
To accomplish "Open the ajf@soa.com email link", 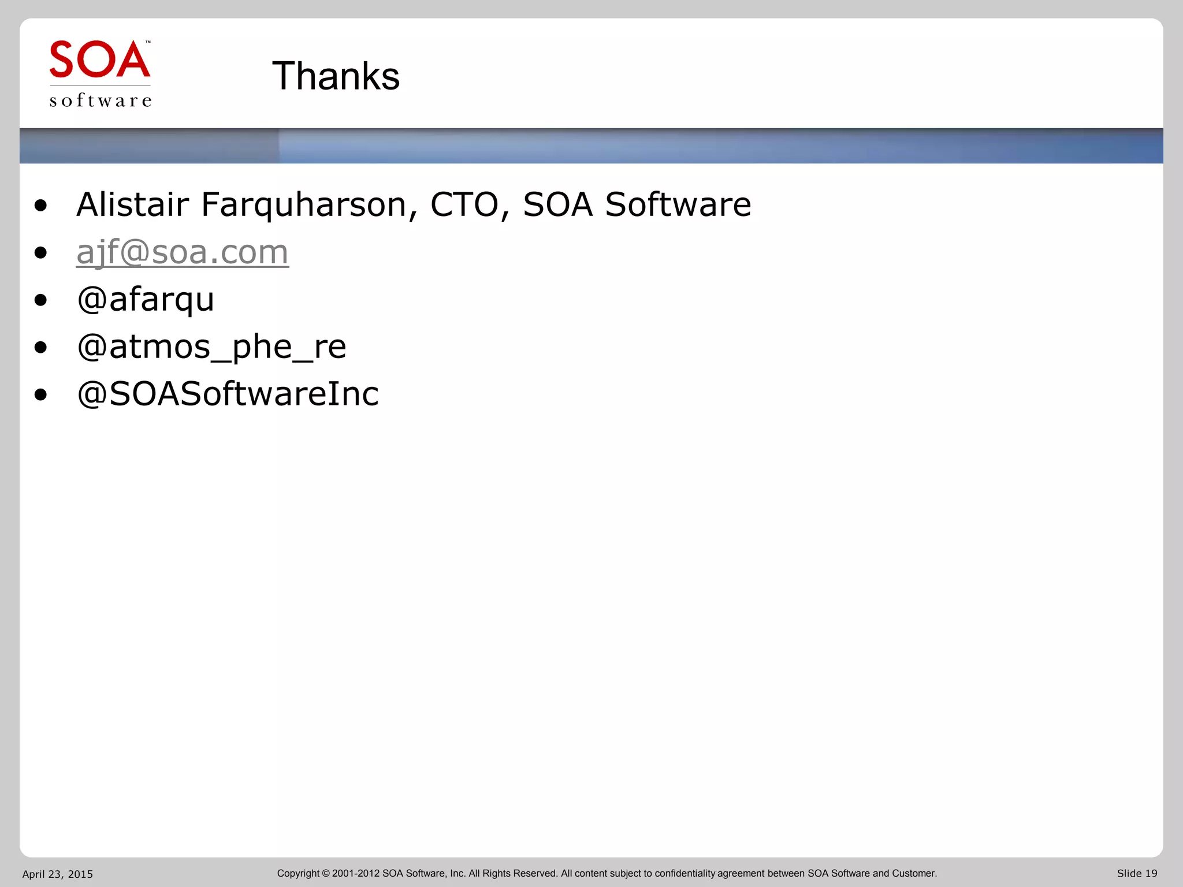I will click(x=183, y=253).
